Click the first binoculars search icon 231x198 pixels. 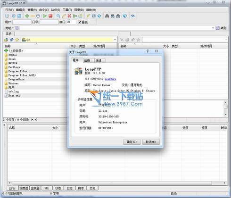pyautogui.click(x=107, y=16)
